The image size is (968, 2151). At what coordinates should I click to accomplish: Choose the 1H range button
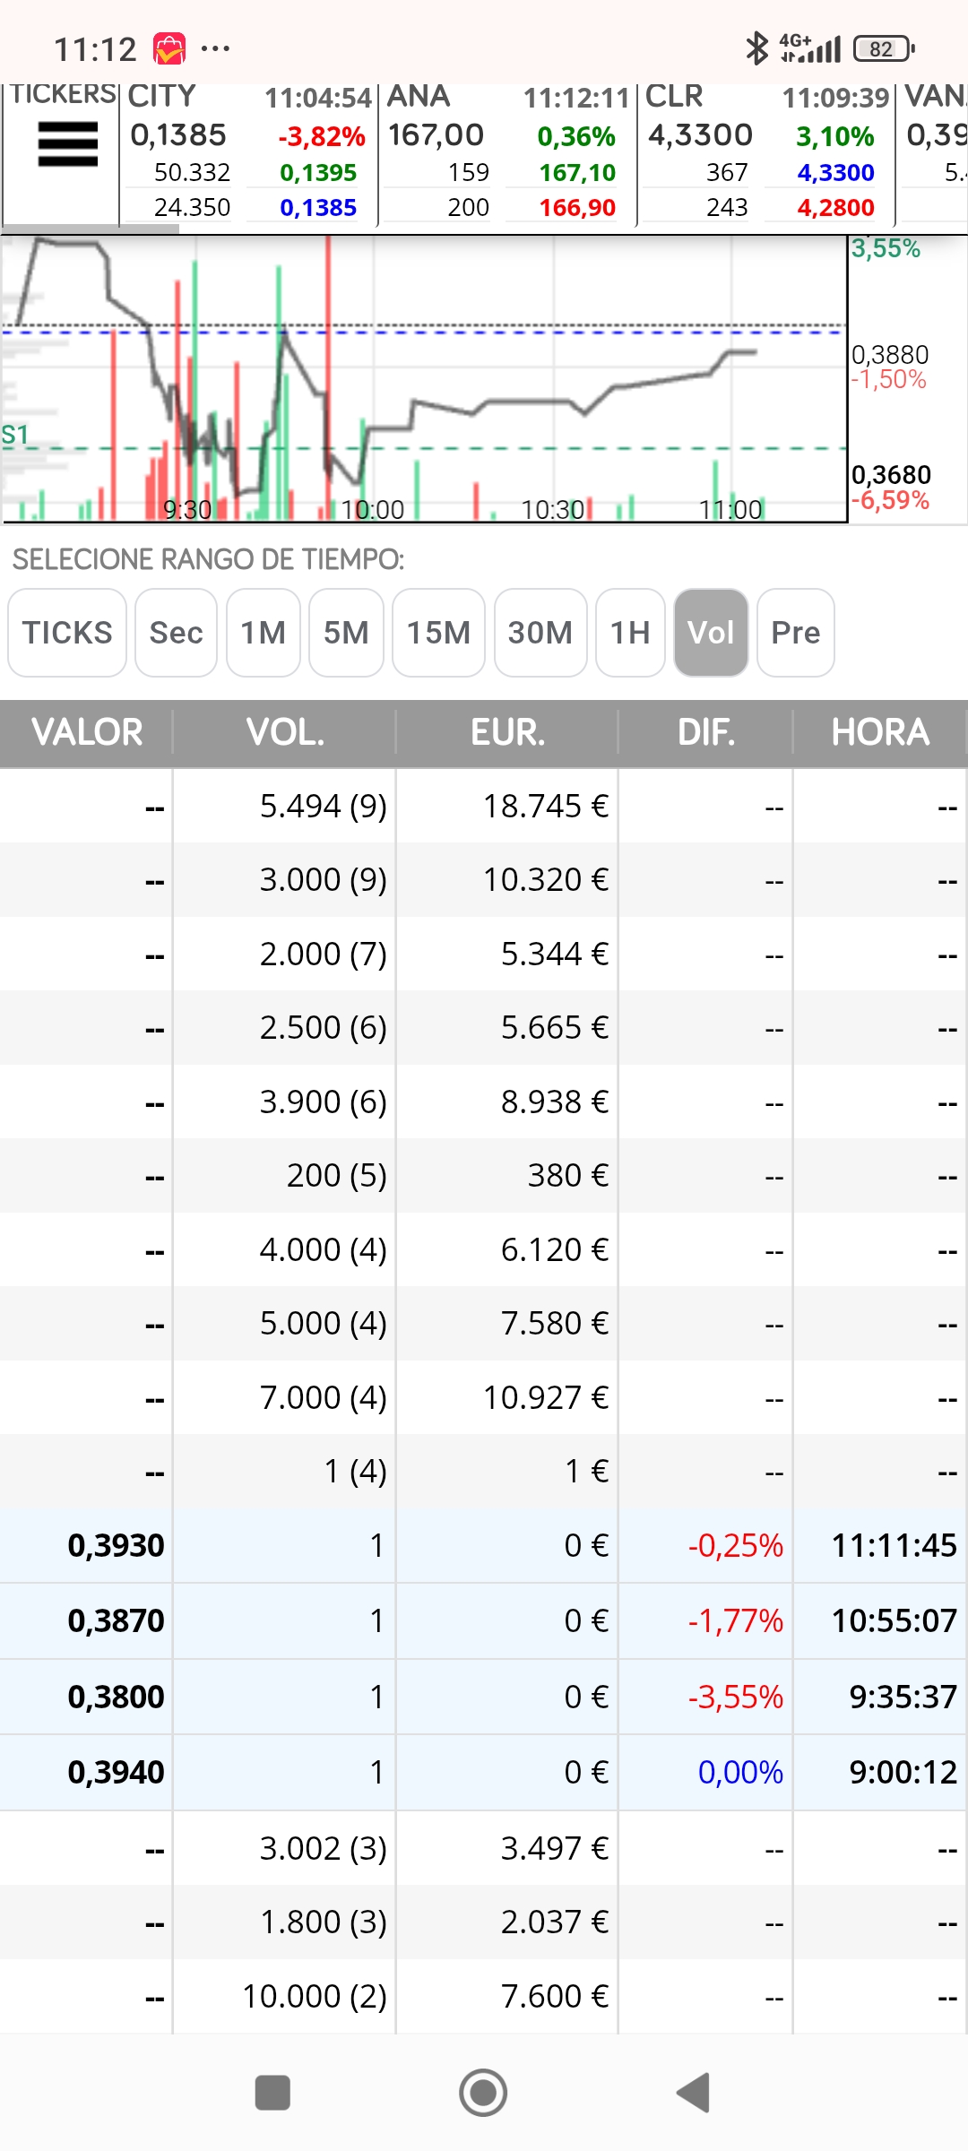click(630, 633)
